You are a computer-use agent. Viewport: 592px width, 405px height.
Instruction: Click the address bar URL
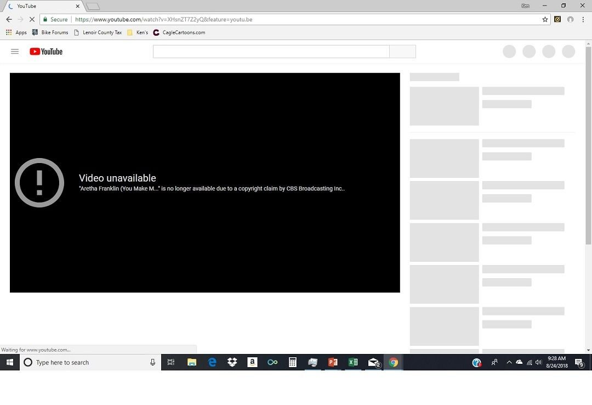pos(163,19)
